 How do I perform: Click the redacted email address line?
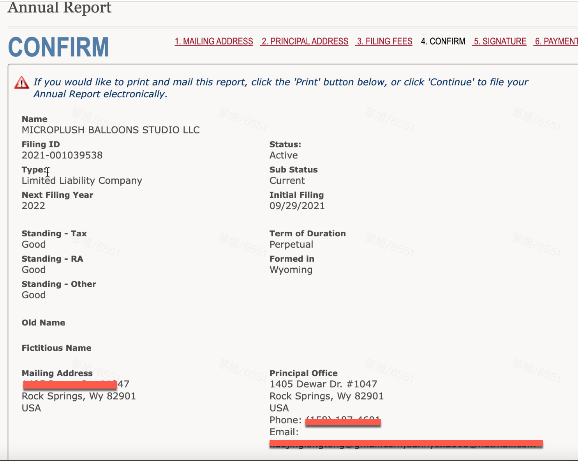point(405,443)
